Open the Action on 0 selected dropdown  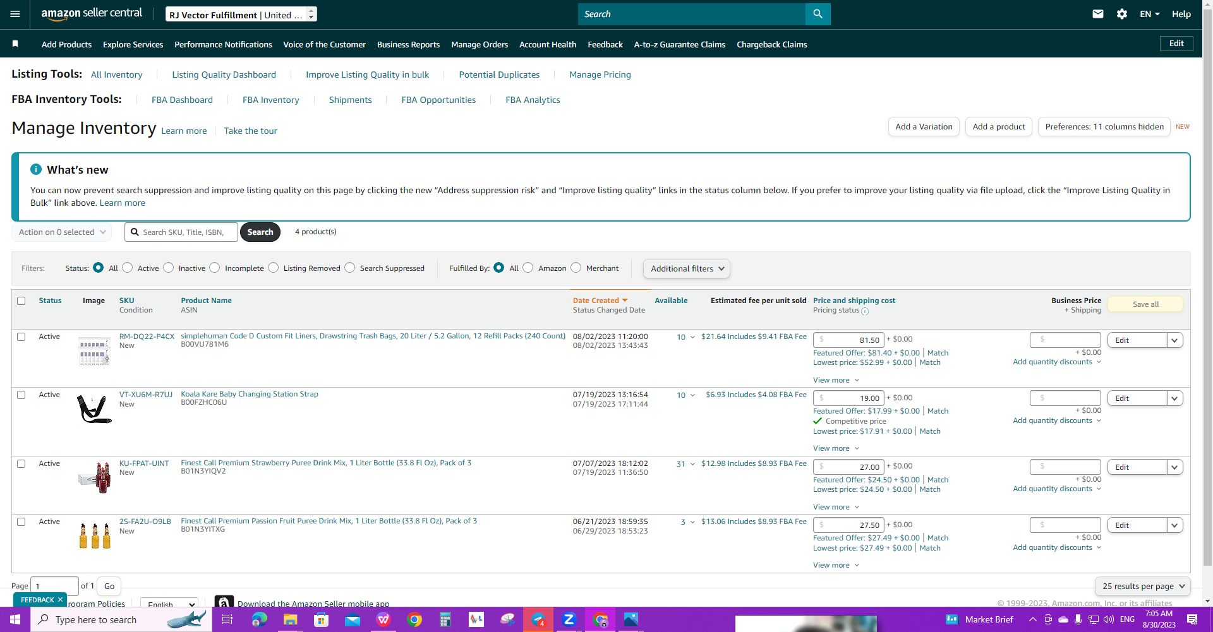click(x=62, y=232)
